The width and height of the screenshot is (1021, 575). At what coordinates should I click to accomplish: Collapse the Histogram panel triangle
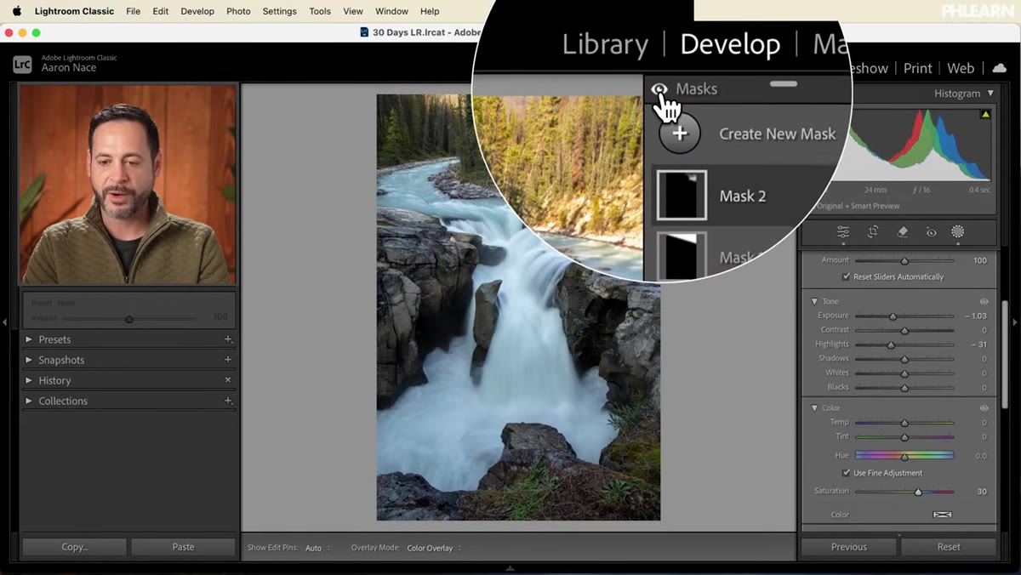[x=990, y=94]
